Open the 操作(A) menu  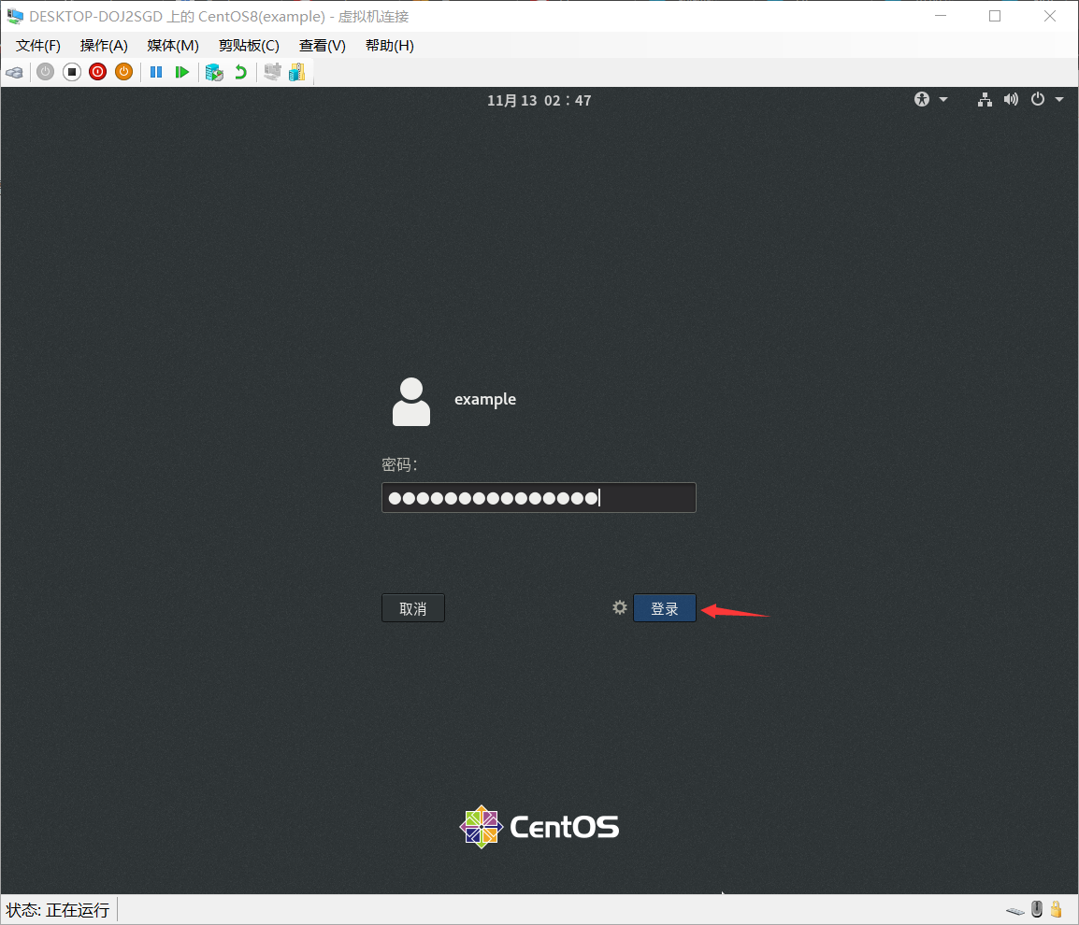pyautogui.click(x=104, y=46)
